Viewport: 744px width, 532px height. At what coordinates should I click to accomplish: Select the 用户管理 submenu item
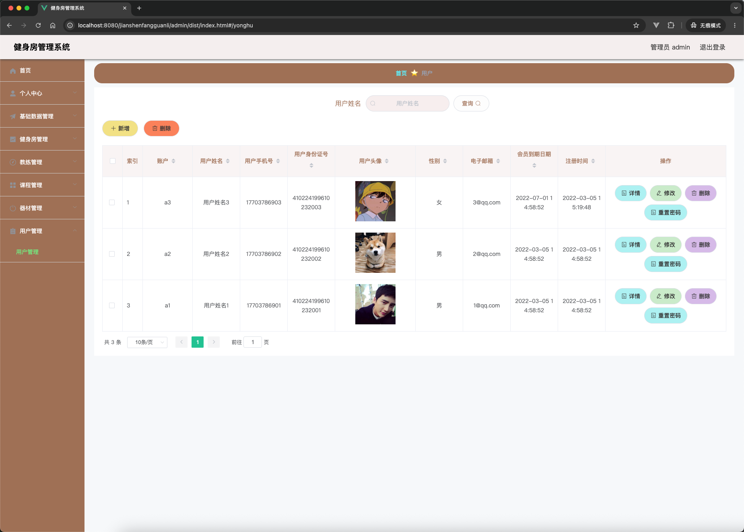tap(42, 252)
